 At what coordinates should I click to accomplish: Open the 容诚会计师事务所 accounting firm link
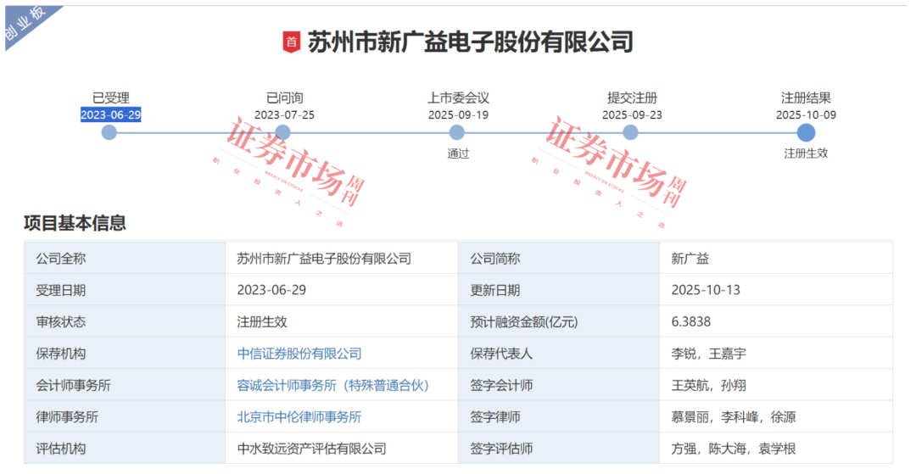(333, 385)
